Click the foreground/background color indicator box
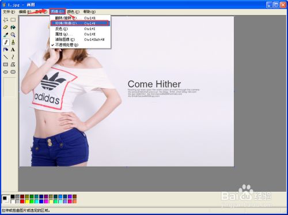Viewport: 288px width, 215px height. (6, 199)
